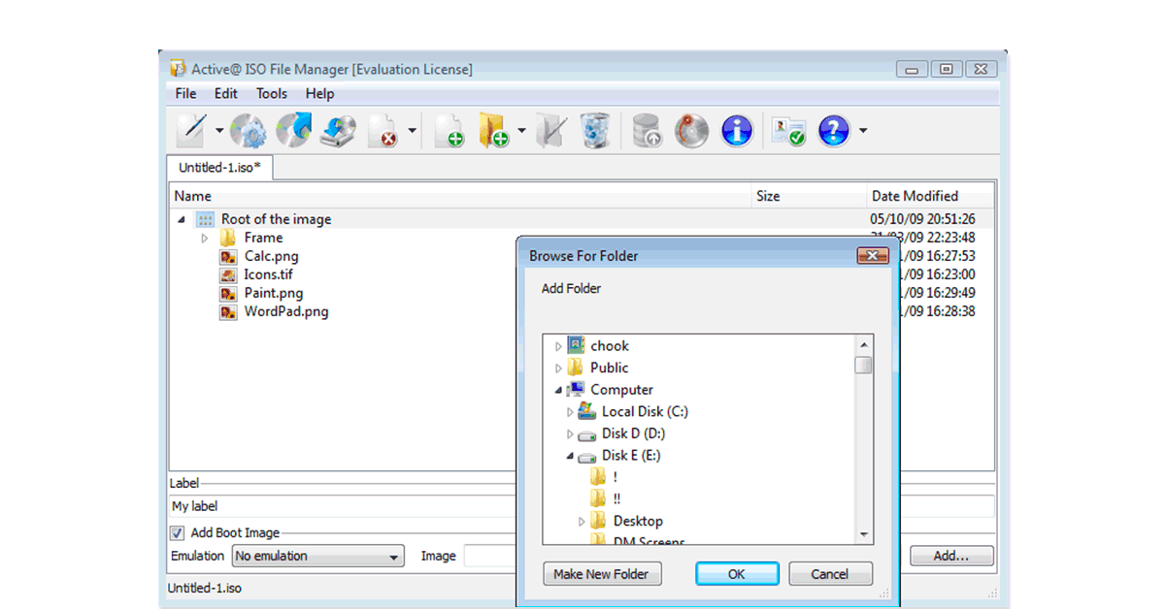This screenshot has width=1165, height=609.
Task: Click the add folder toolbar icon
Action: point(494,130)
